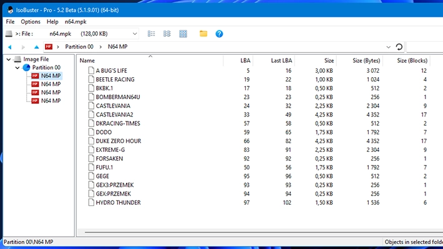This screenshot has width=443, height=249.
Task: Select the FUFU.1 file
Action: pyautogui.click(x=104, y=167)
